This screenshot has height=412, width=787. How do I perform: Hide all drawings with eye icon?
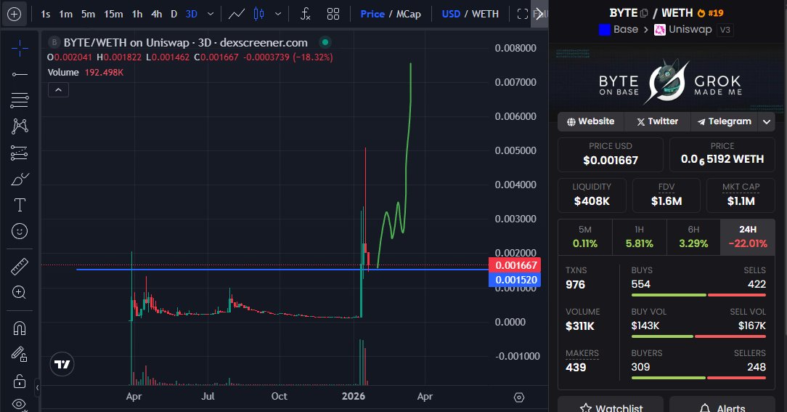point(20,403)
